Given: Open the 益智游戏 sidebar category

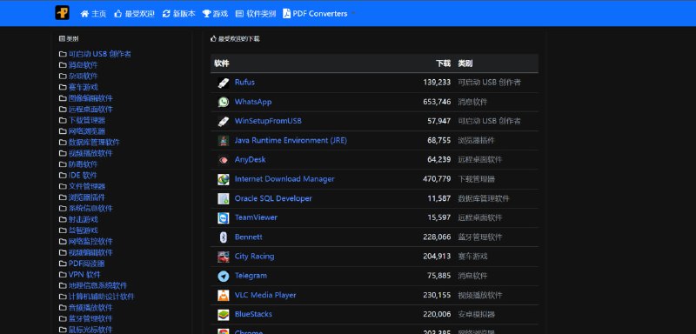Looking at the screenshot, I should click(84, 230).
